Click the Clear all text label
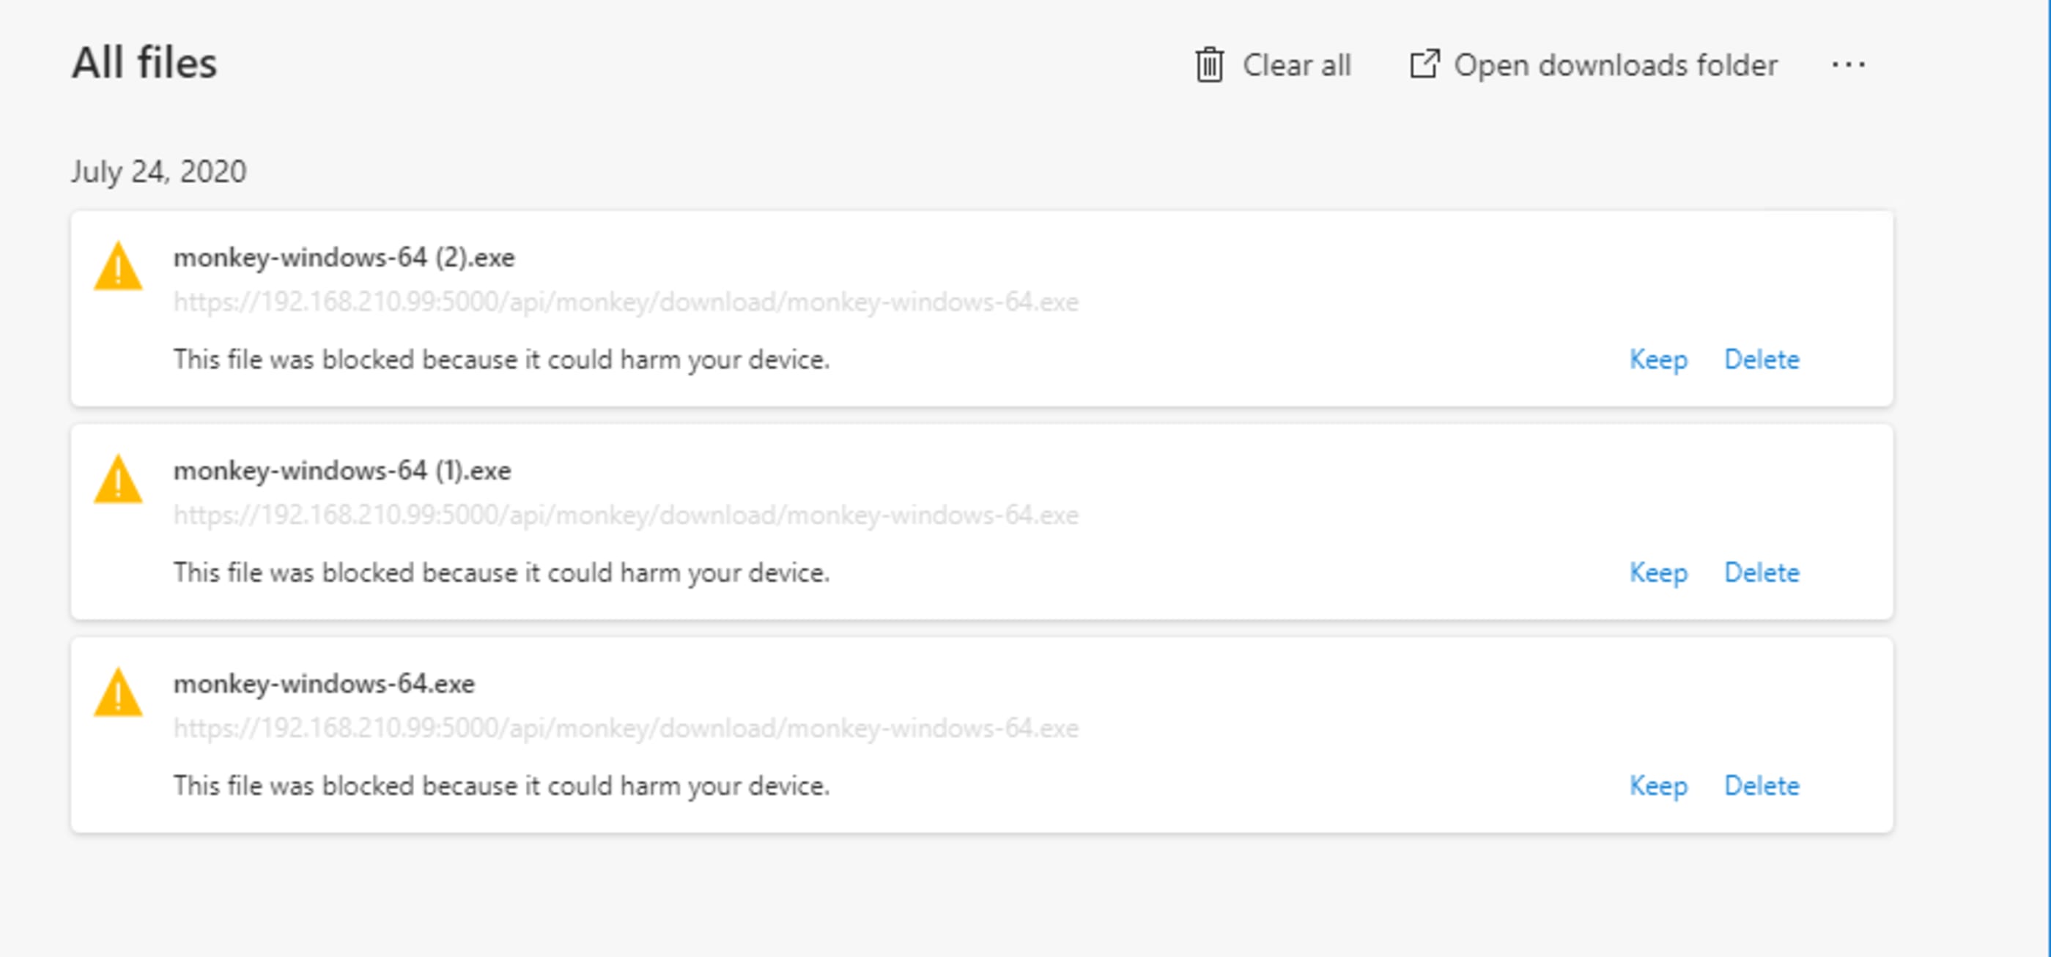2051x957 pixels. pos(1296,65)
